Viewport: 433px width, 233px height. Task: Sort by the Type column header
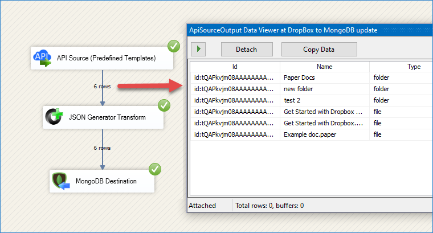tap(401, 67)
